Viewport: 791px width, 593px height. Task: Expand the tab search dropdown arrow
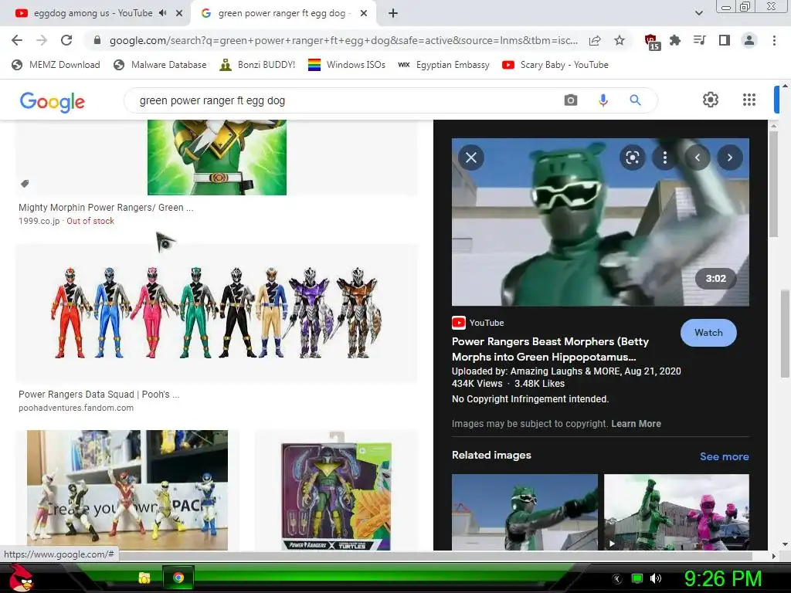click(x=698, y=13)
